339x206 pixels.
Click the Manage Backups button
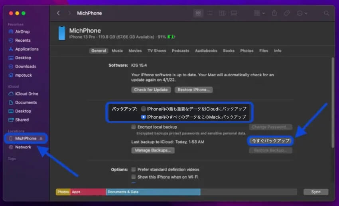pos(153,150)
